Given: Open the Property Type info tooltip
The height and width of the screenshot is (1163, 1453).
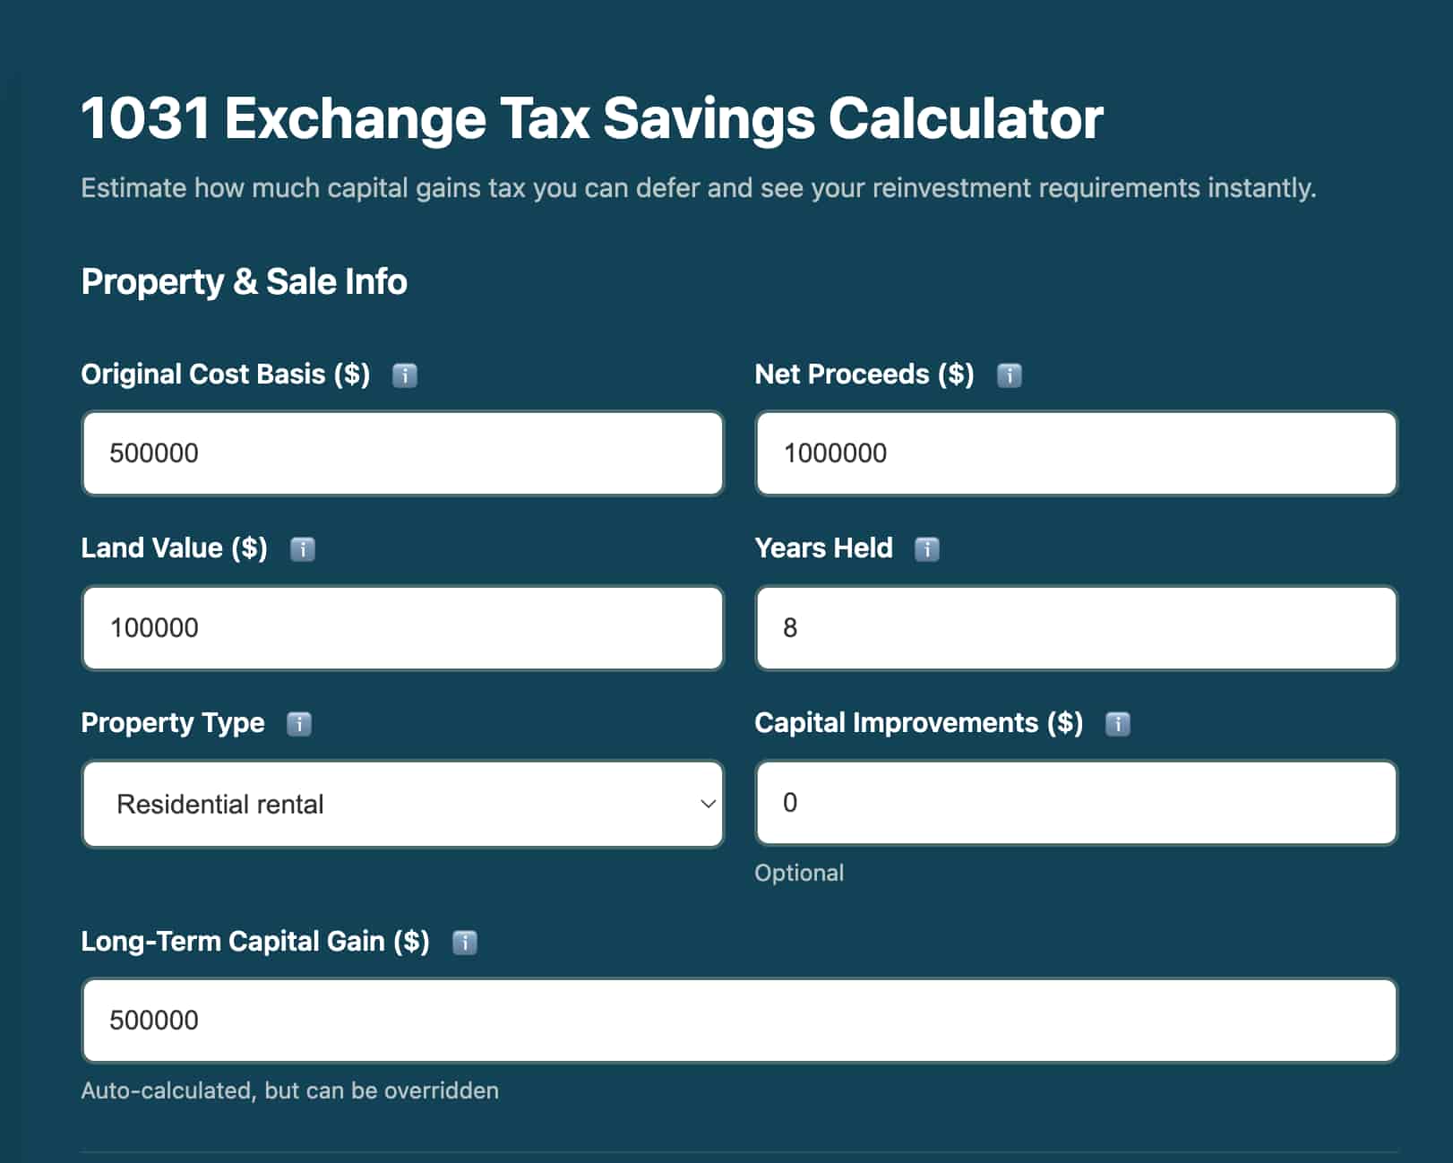Looking at the screenshot, I should point(299,724).
